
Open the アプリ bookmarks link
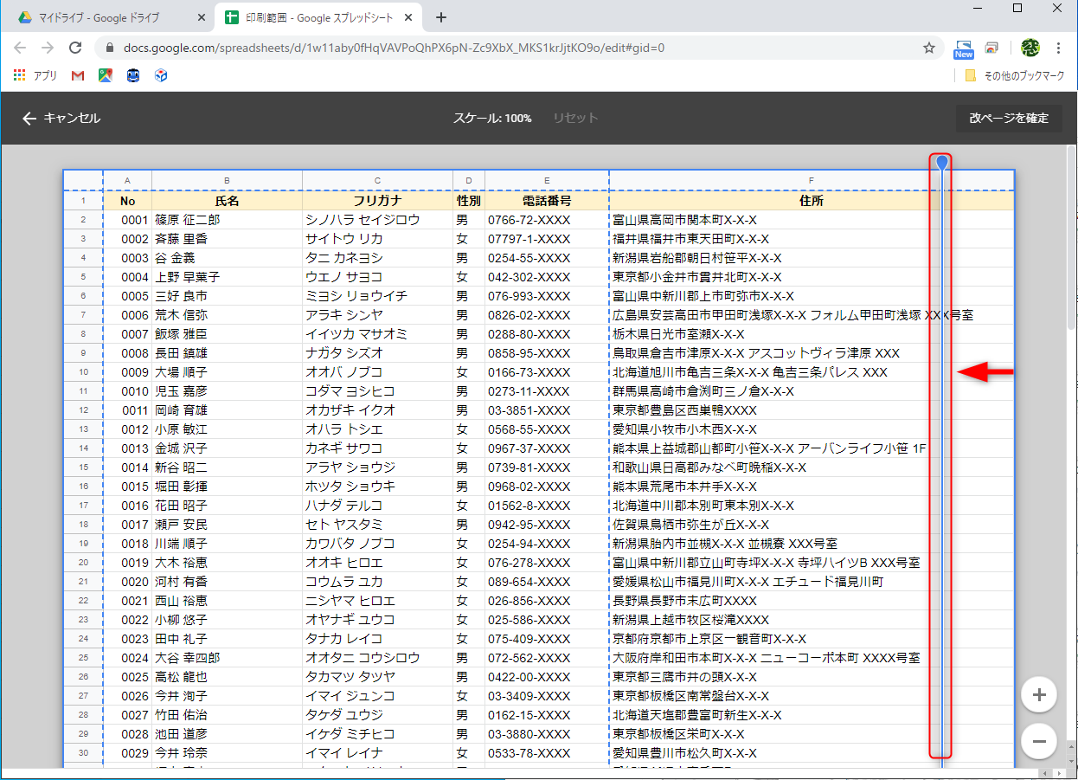[x=35, y=75]
